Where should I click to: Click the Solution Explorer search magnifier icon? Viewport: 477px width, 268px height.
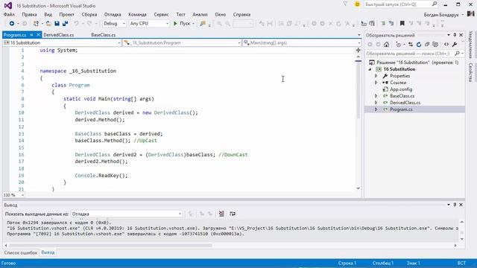point(457,54)
